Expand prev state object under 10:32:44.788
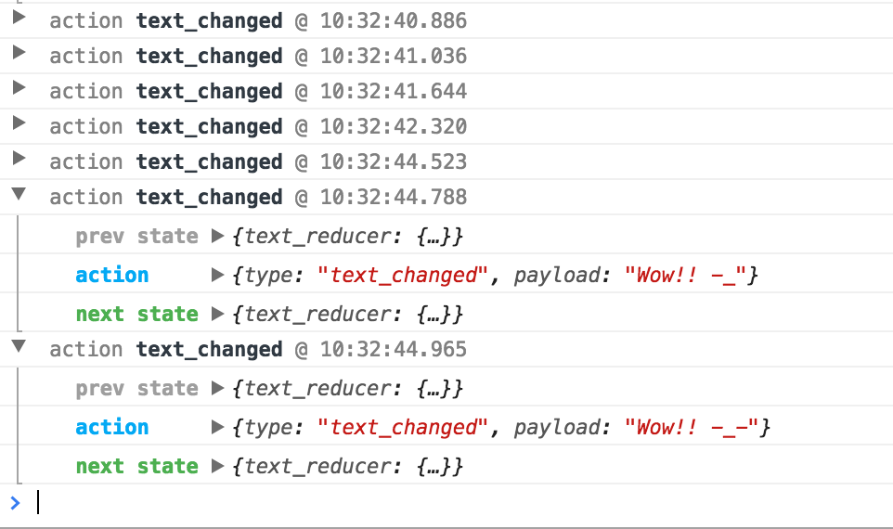This screenshot has height=529, width=893. click(x=218, y=237)
